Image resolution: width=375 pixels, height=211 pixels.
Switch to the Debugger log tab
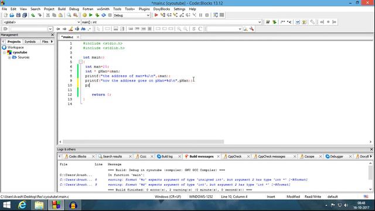point(336,156)
